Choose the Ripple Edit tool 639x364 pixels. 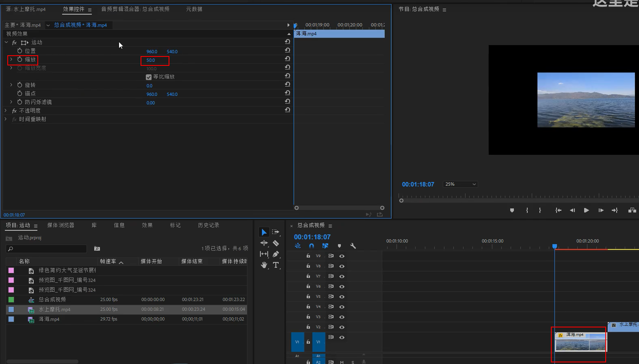[264, 243]
